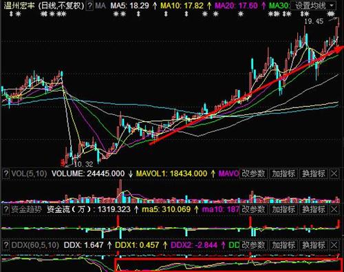344x272 pixels.
Task: Select the MA indicator label in header
Action: [100, 6]
